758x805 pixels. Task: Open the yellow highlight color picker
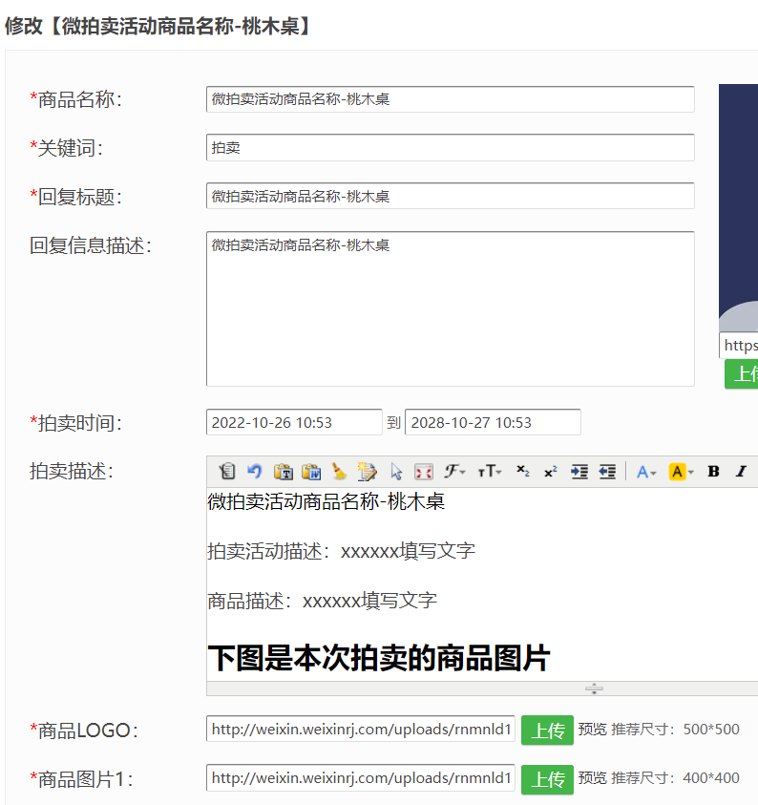[x=681, y=472]
